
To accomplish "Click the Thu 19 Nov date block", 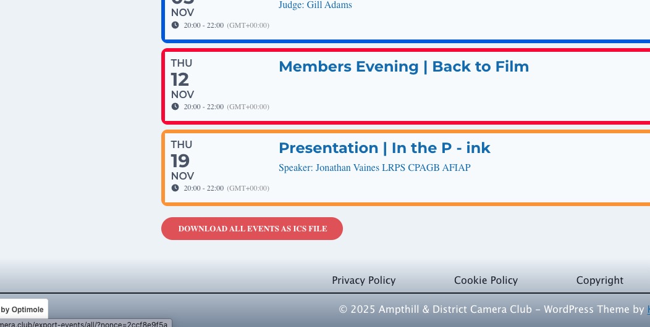I will point(182,160).
